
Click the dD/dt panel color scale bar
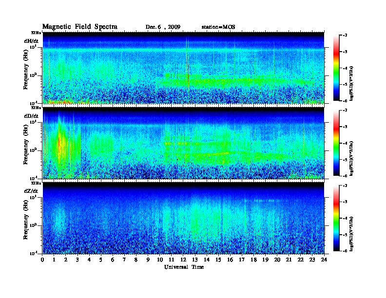pos(336,143)
